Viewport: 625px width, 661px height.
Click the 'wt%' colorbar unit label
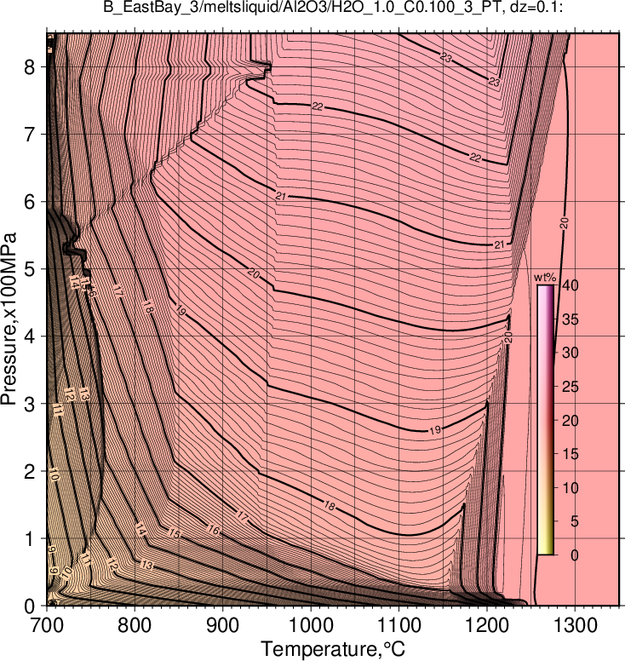545,278
